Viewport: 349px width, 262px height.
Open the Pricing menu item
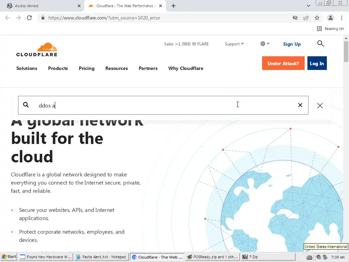(x=87, y=68)
